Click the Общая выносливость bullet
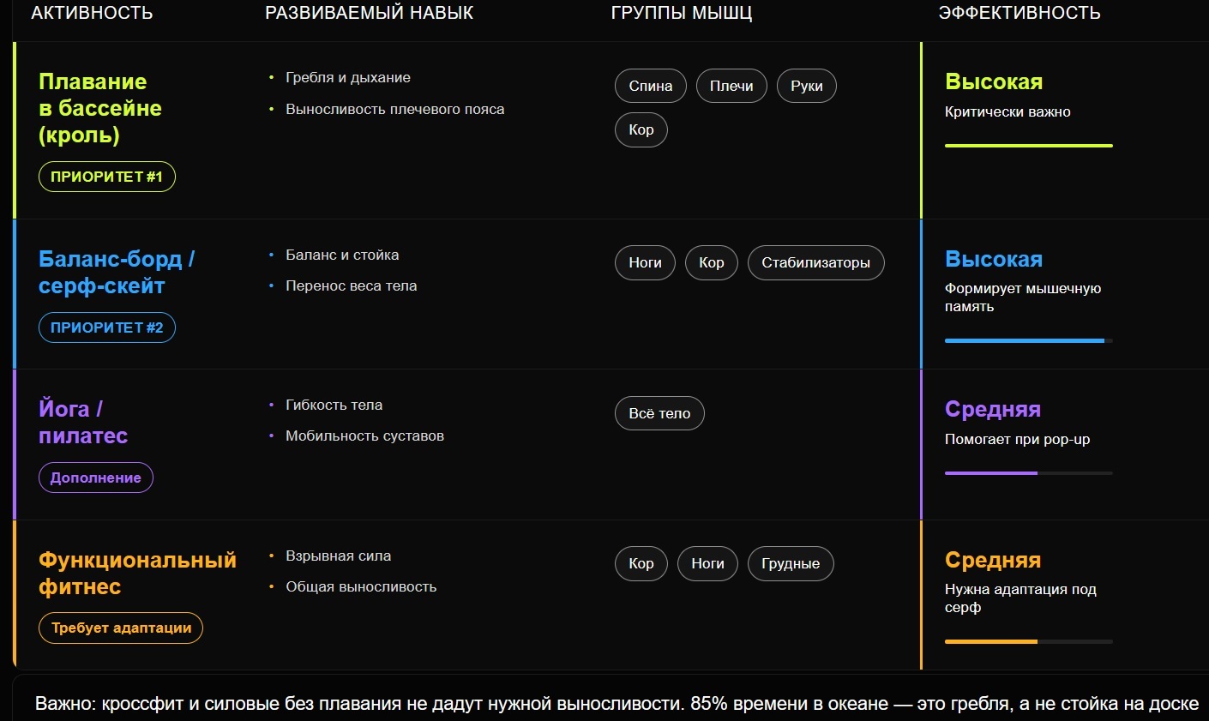Viewport: 1209px width, 721px height. [361, 586]
